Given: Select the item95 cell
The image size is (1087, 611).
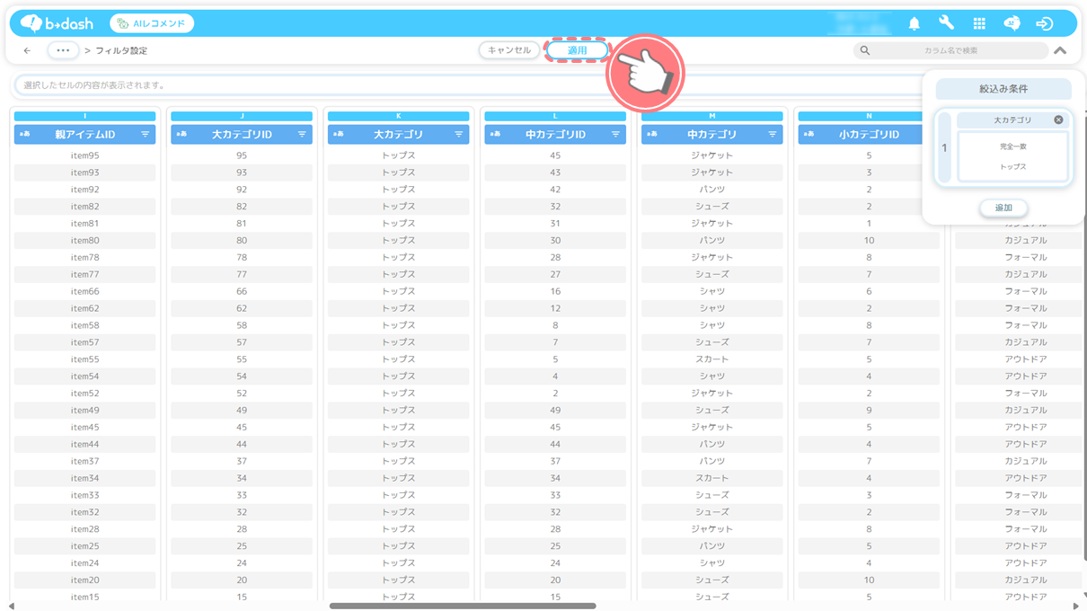Looking at the screenshot, I should click(x=84, y=155).
